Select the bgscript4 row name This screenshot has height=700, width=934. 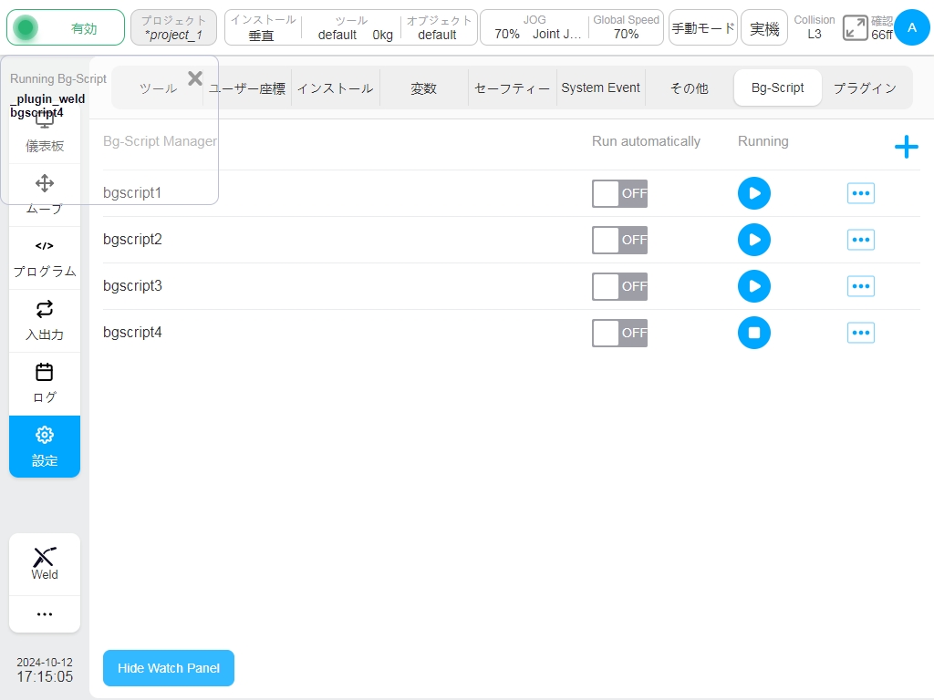132,332
